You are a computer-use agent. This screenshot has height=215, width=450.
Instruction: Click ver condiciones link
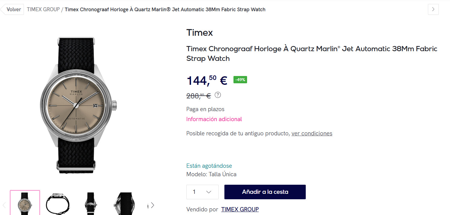(x=312, y=133)
